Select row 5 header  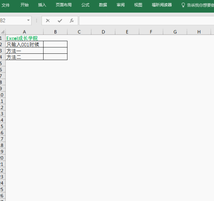(3, 63)
